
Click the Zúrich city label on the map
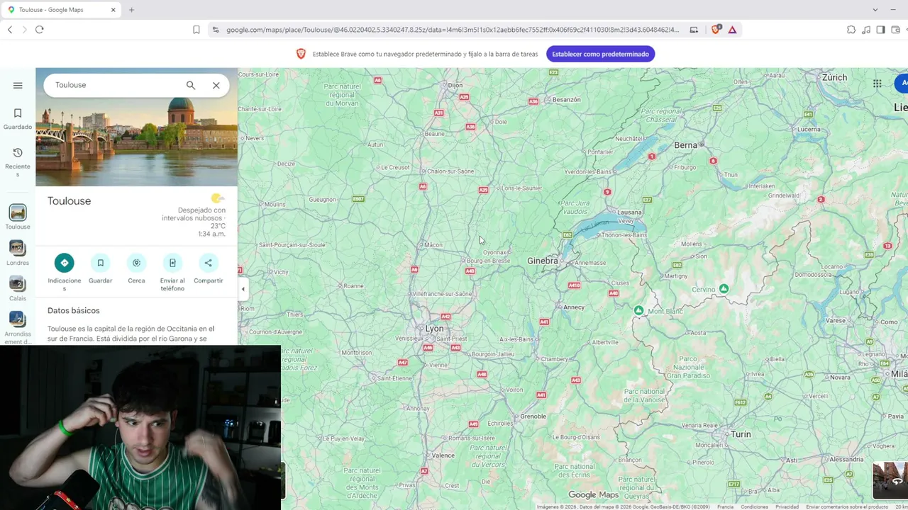coord(834,77)
